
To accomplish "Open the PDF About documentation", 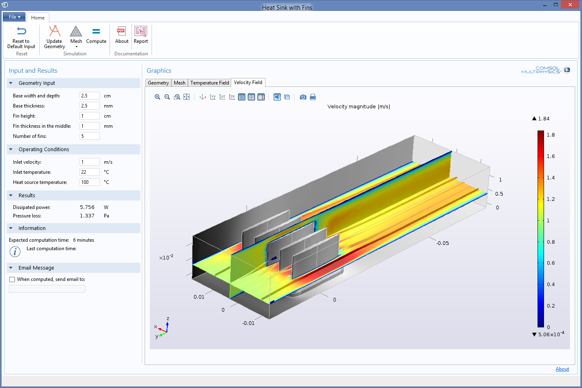I will click(x=122, y=35).
